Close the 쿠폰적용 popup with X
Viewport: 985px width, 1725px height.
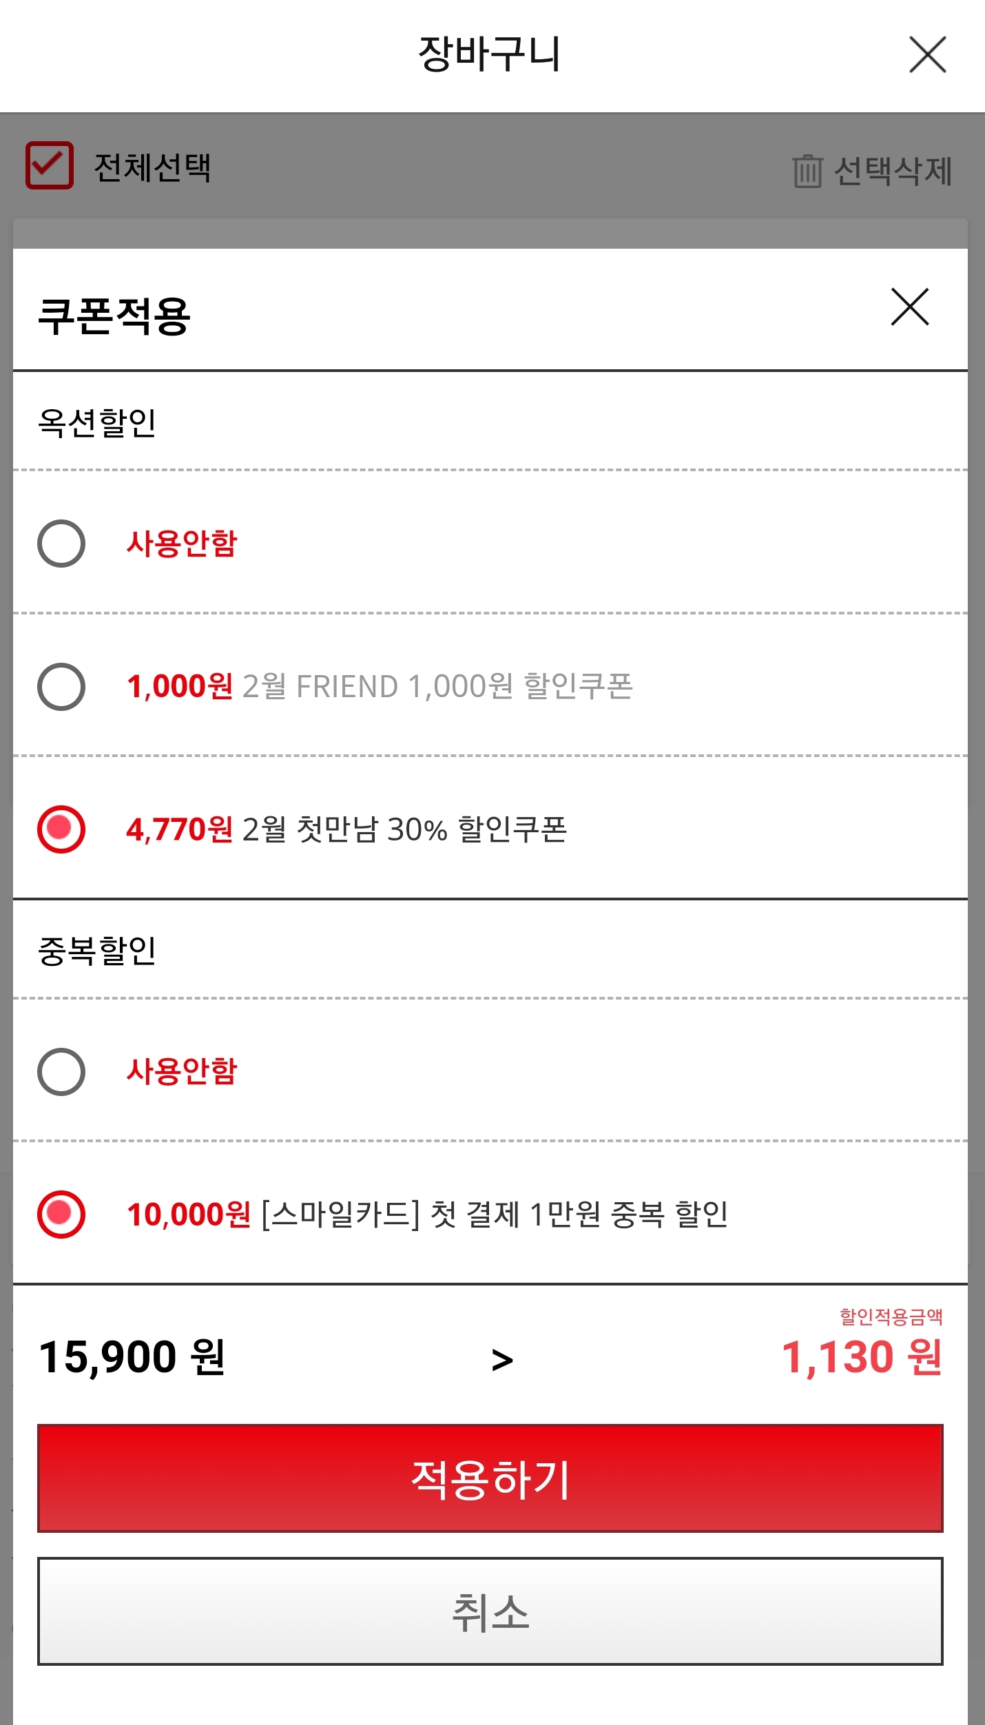(910, 307)
